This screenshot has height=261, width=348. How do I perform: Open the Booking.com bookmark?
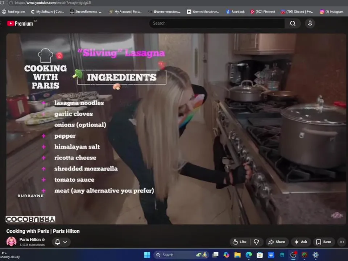tap(13, 12)
